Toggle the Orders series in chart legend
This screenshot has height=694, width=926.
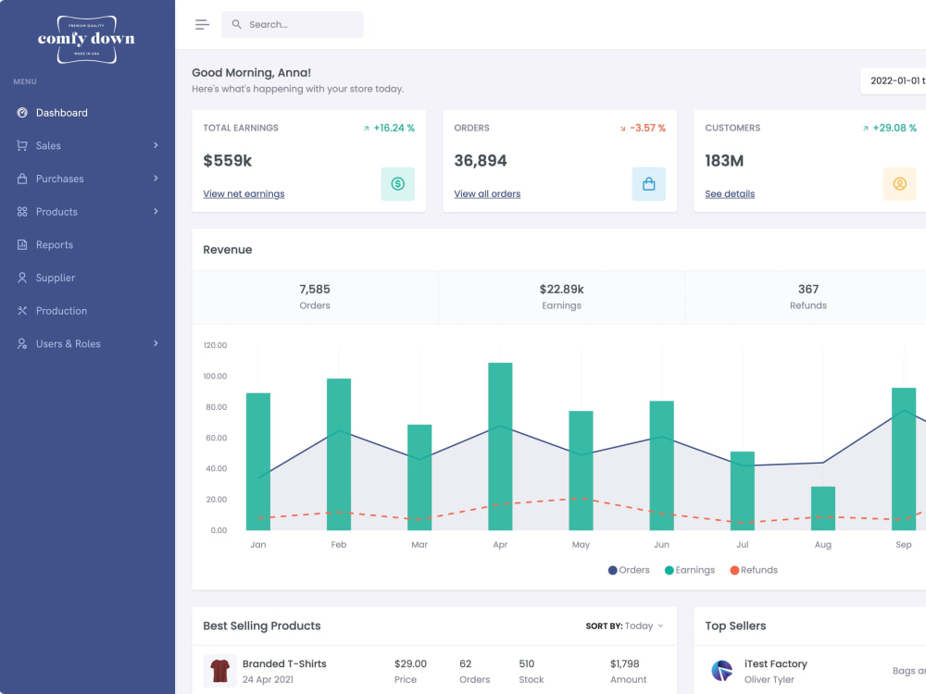tap(629, 570)
